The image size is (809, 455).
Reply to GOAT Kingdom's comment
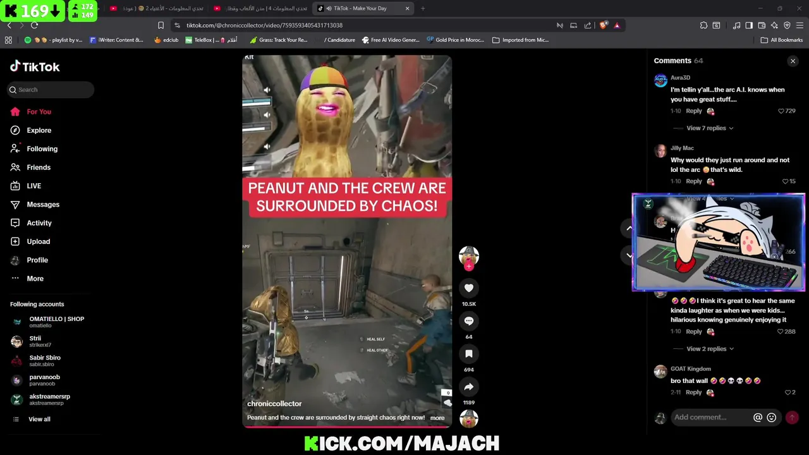pyautogui.click(x=694, y=392)
